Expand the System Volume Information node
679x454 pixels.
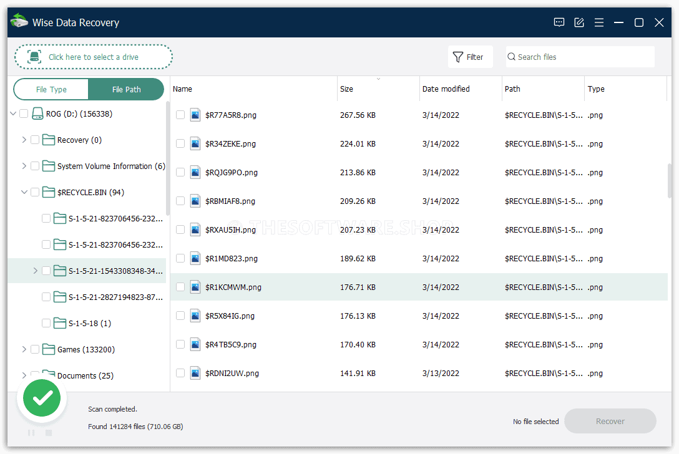tap(24, 166)
